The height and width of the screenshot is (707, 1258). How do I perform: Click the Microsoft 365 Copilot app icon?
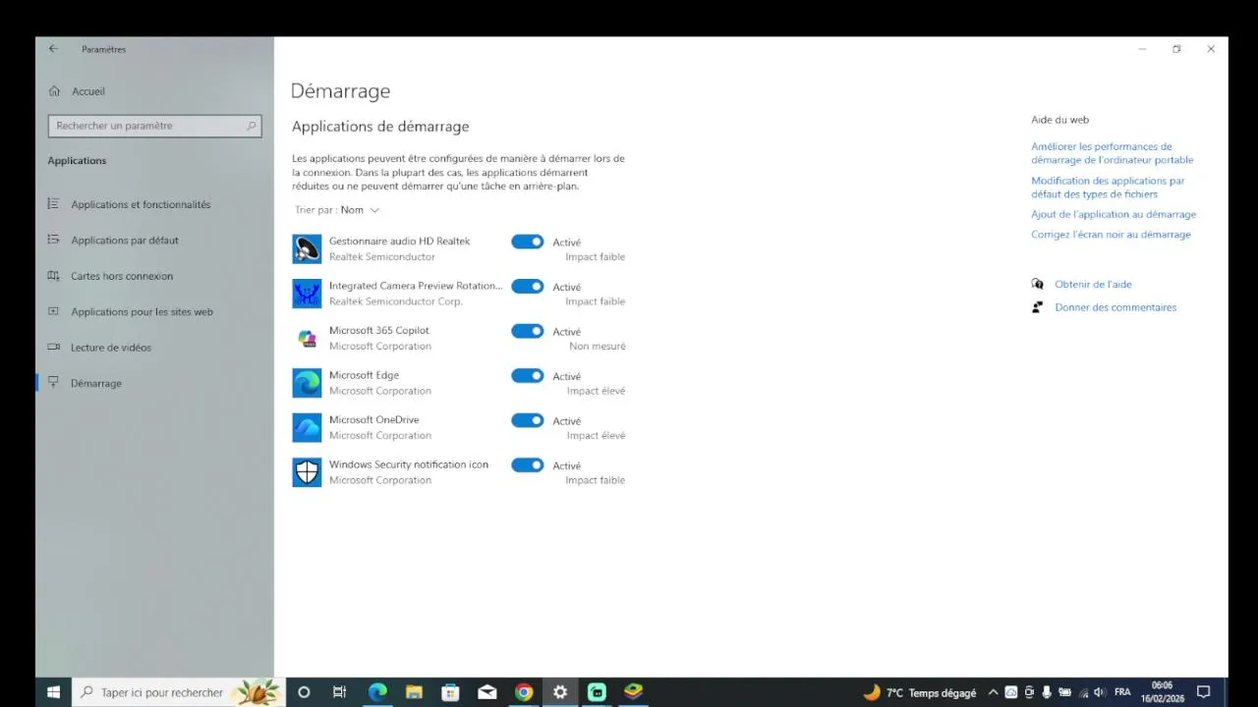[x=307, y=339]
